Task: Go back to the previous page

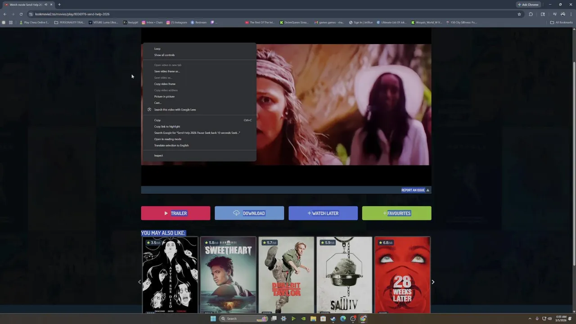Action: click(5, 14)
